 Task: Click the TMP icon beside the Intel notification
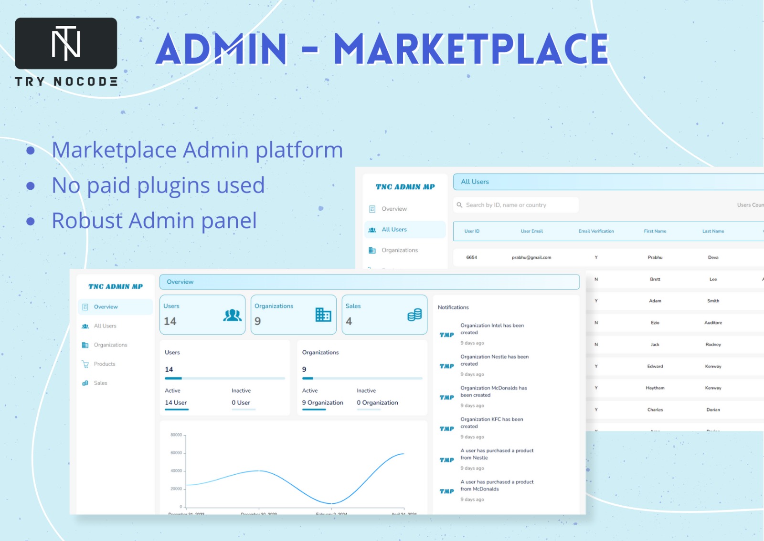click(x=446, y=335)
